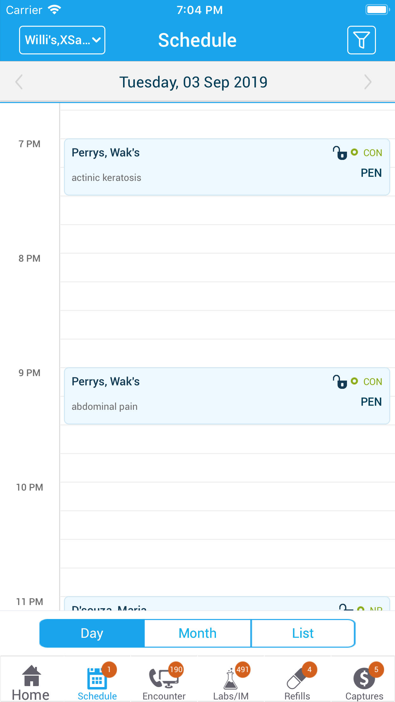The height and width of the screenshot is (702, 395).
Task: Tap unlock icon on abdominal pain appointment
Action: pyautogui.click(x=340, y=382)
